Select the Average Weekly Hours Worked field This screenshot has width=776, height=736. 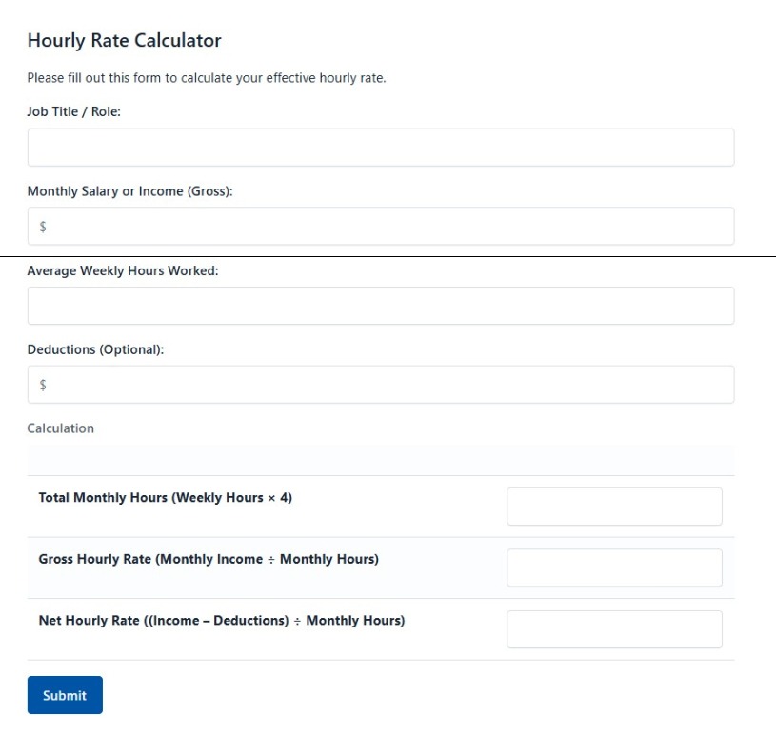tap(381, 305)
